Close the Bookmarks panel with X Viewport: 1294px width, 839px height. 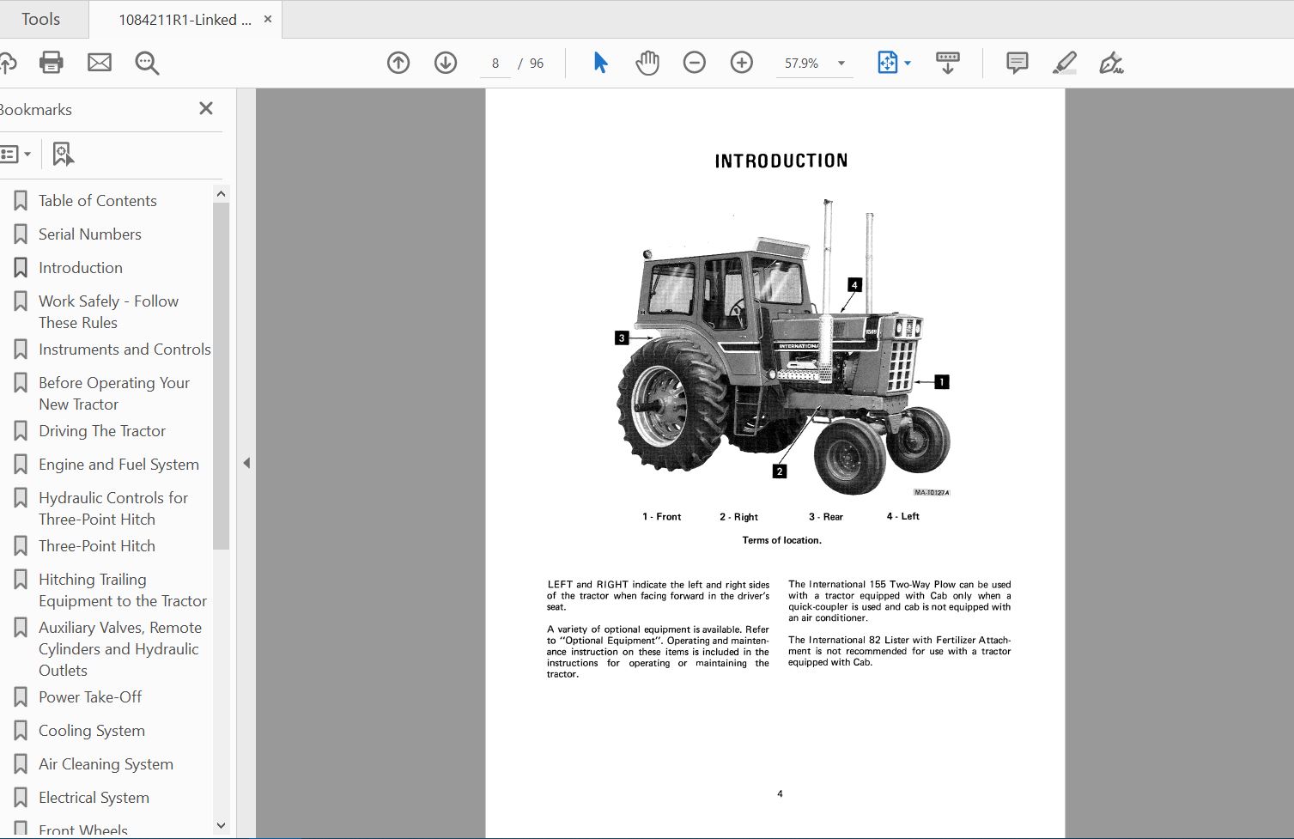click(205, 108)
